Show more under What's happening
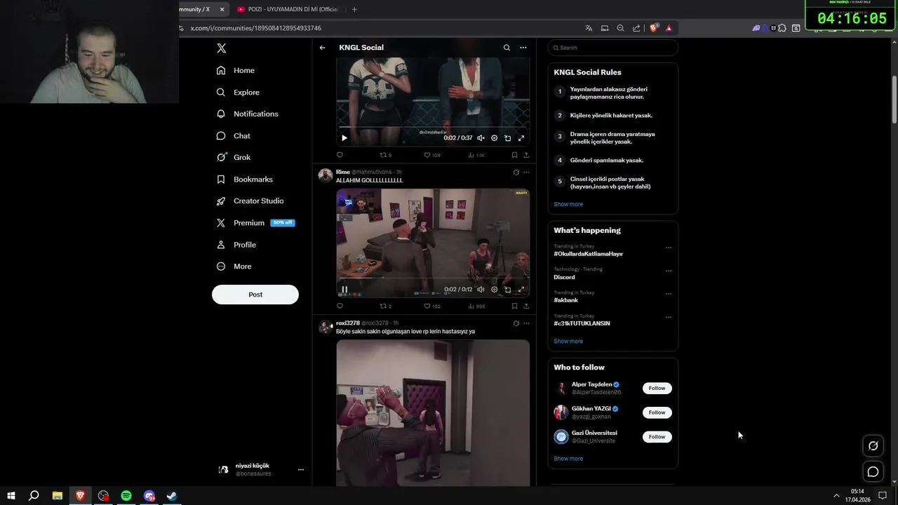The width and height of the screenshot is (898, 505). 568,341
